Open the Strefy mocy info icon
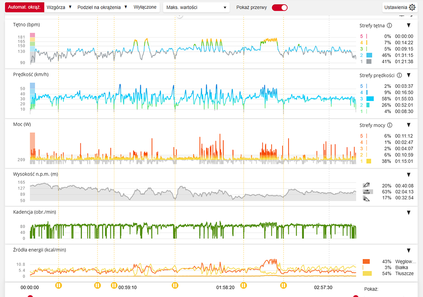The width and height of the screenshot is (423, 297). (x=389, y=125)
